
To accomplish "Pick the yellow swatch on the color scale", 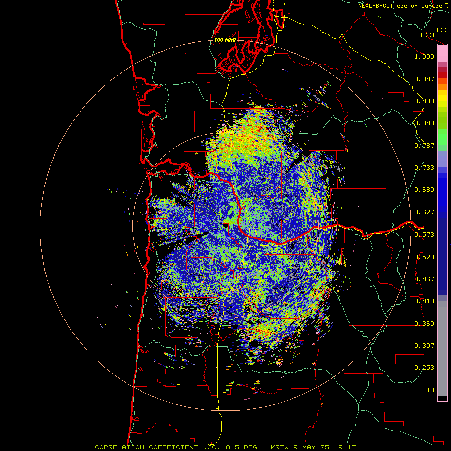I will [442, 98].
